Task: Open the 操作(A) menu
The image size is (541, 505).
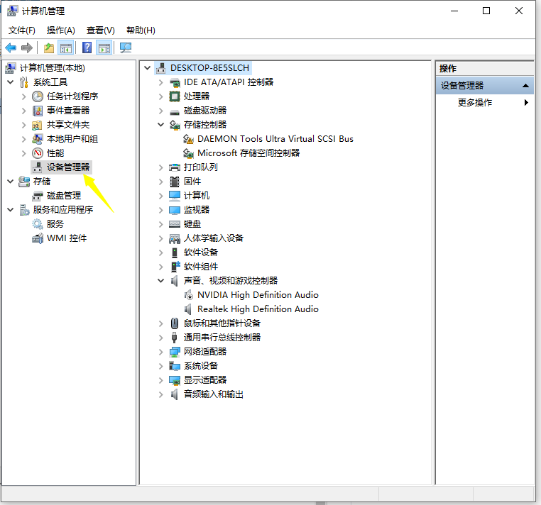Action: click(x=60, y=30)
